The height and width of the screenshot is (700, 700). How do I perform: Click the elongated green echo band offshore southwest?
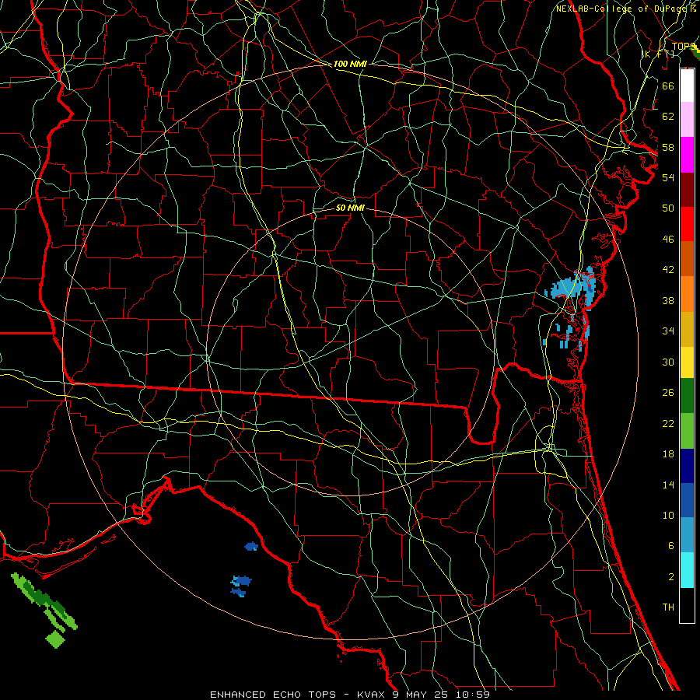point(44,601)
